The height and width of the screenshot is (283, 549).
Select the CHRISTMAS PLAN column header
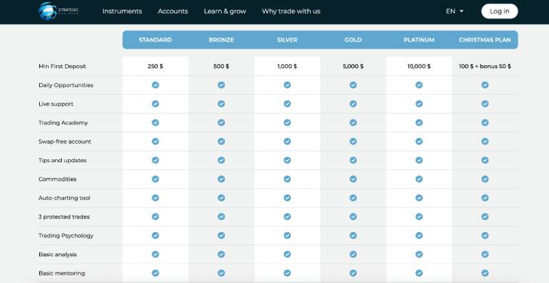[484, 40]
